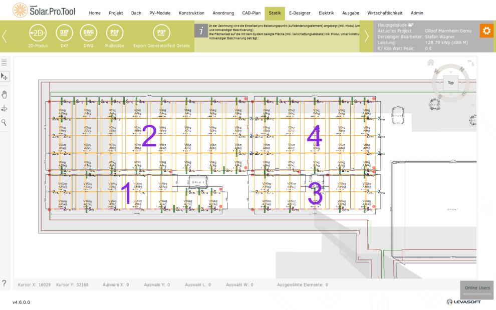
Task: Reset view with the home icon
Action: coord(430,63)
